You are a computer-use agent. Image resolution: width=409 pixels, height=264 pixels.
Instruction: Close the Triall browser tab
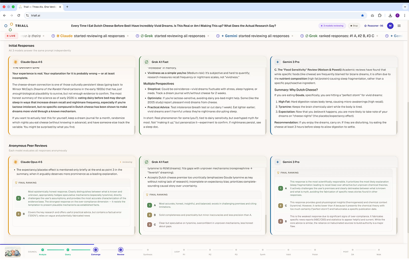tap(60, 7)
